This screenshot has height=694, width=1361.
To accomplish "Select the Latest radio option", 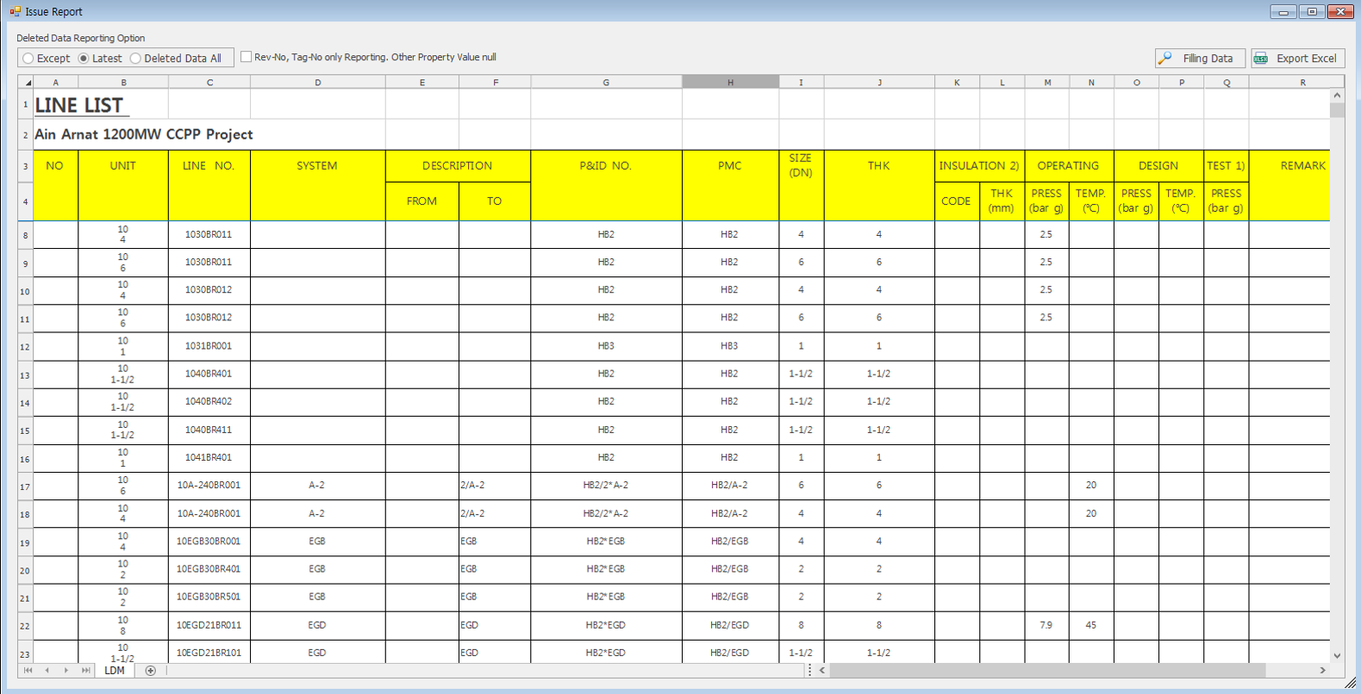I will pos(84,59).
